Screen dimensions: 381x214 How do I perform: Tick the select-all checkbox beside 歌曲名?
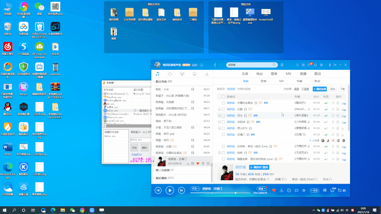click(223, 97)
